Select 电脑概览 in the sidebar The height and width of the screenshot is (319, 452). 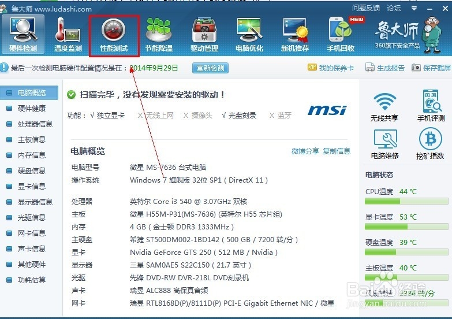(x=29, y=92)
